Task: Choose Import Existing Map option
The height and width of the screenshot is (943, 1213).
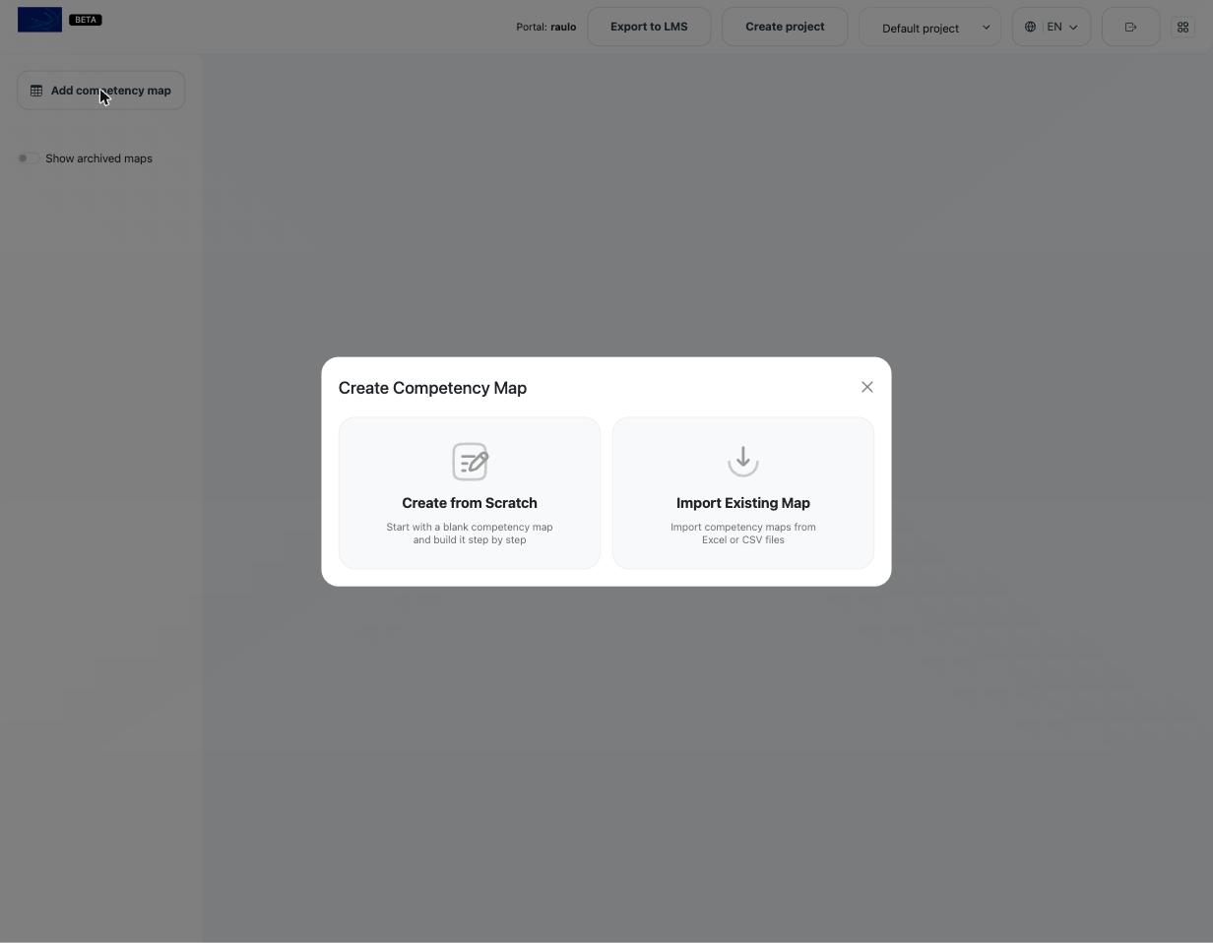Action: tap(743, 493)
